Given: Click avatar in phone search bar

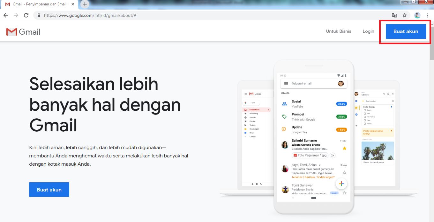Looking at the screenshot, I should click(x=341, y=84).
